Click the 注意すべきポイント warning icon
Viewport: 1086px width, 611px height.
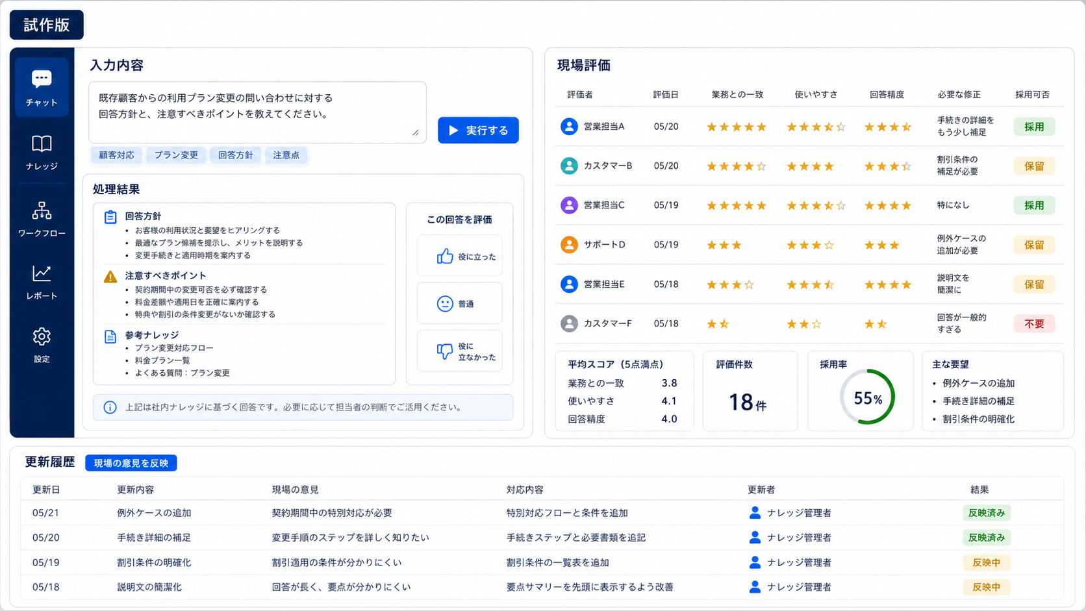110,277
